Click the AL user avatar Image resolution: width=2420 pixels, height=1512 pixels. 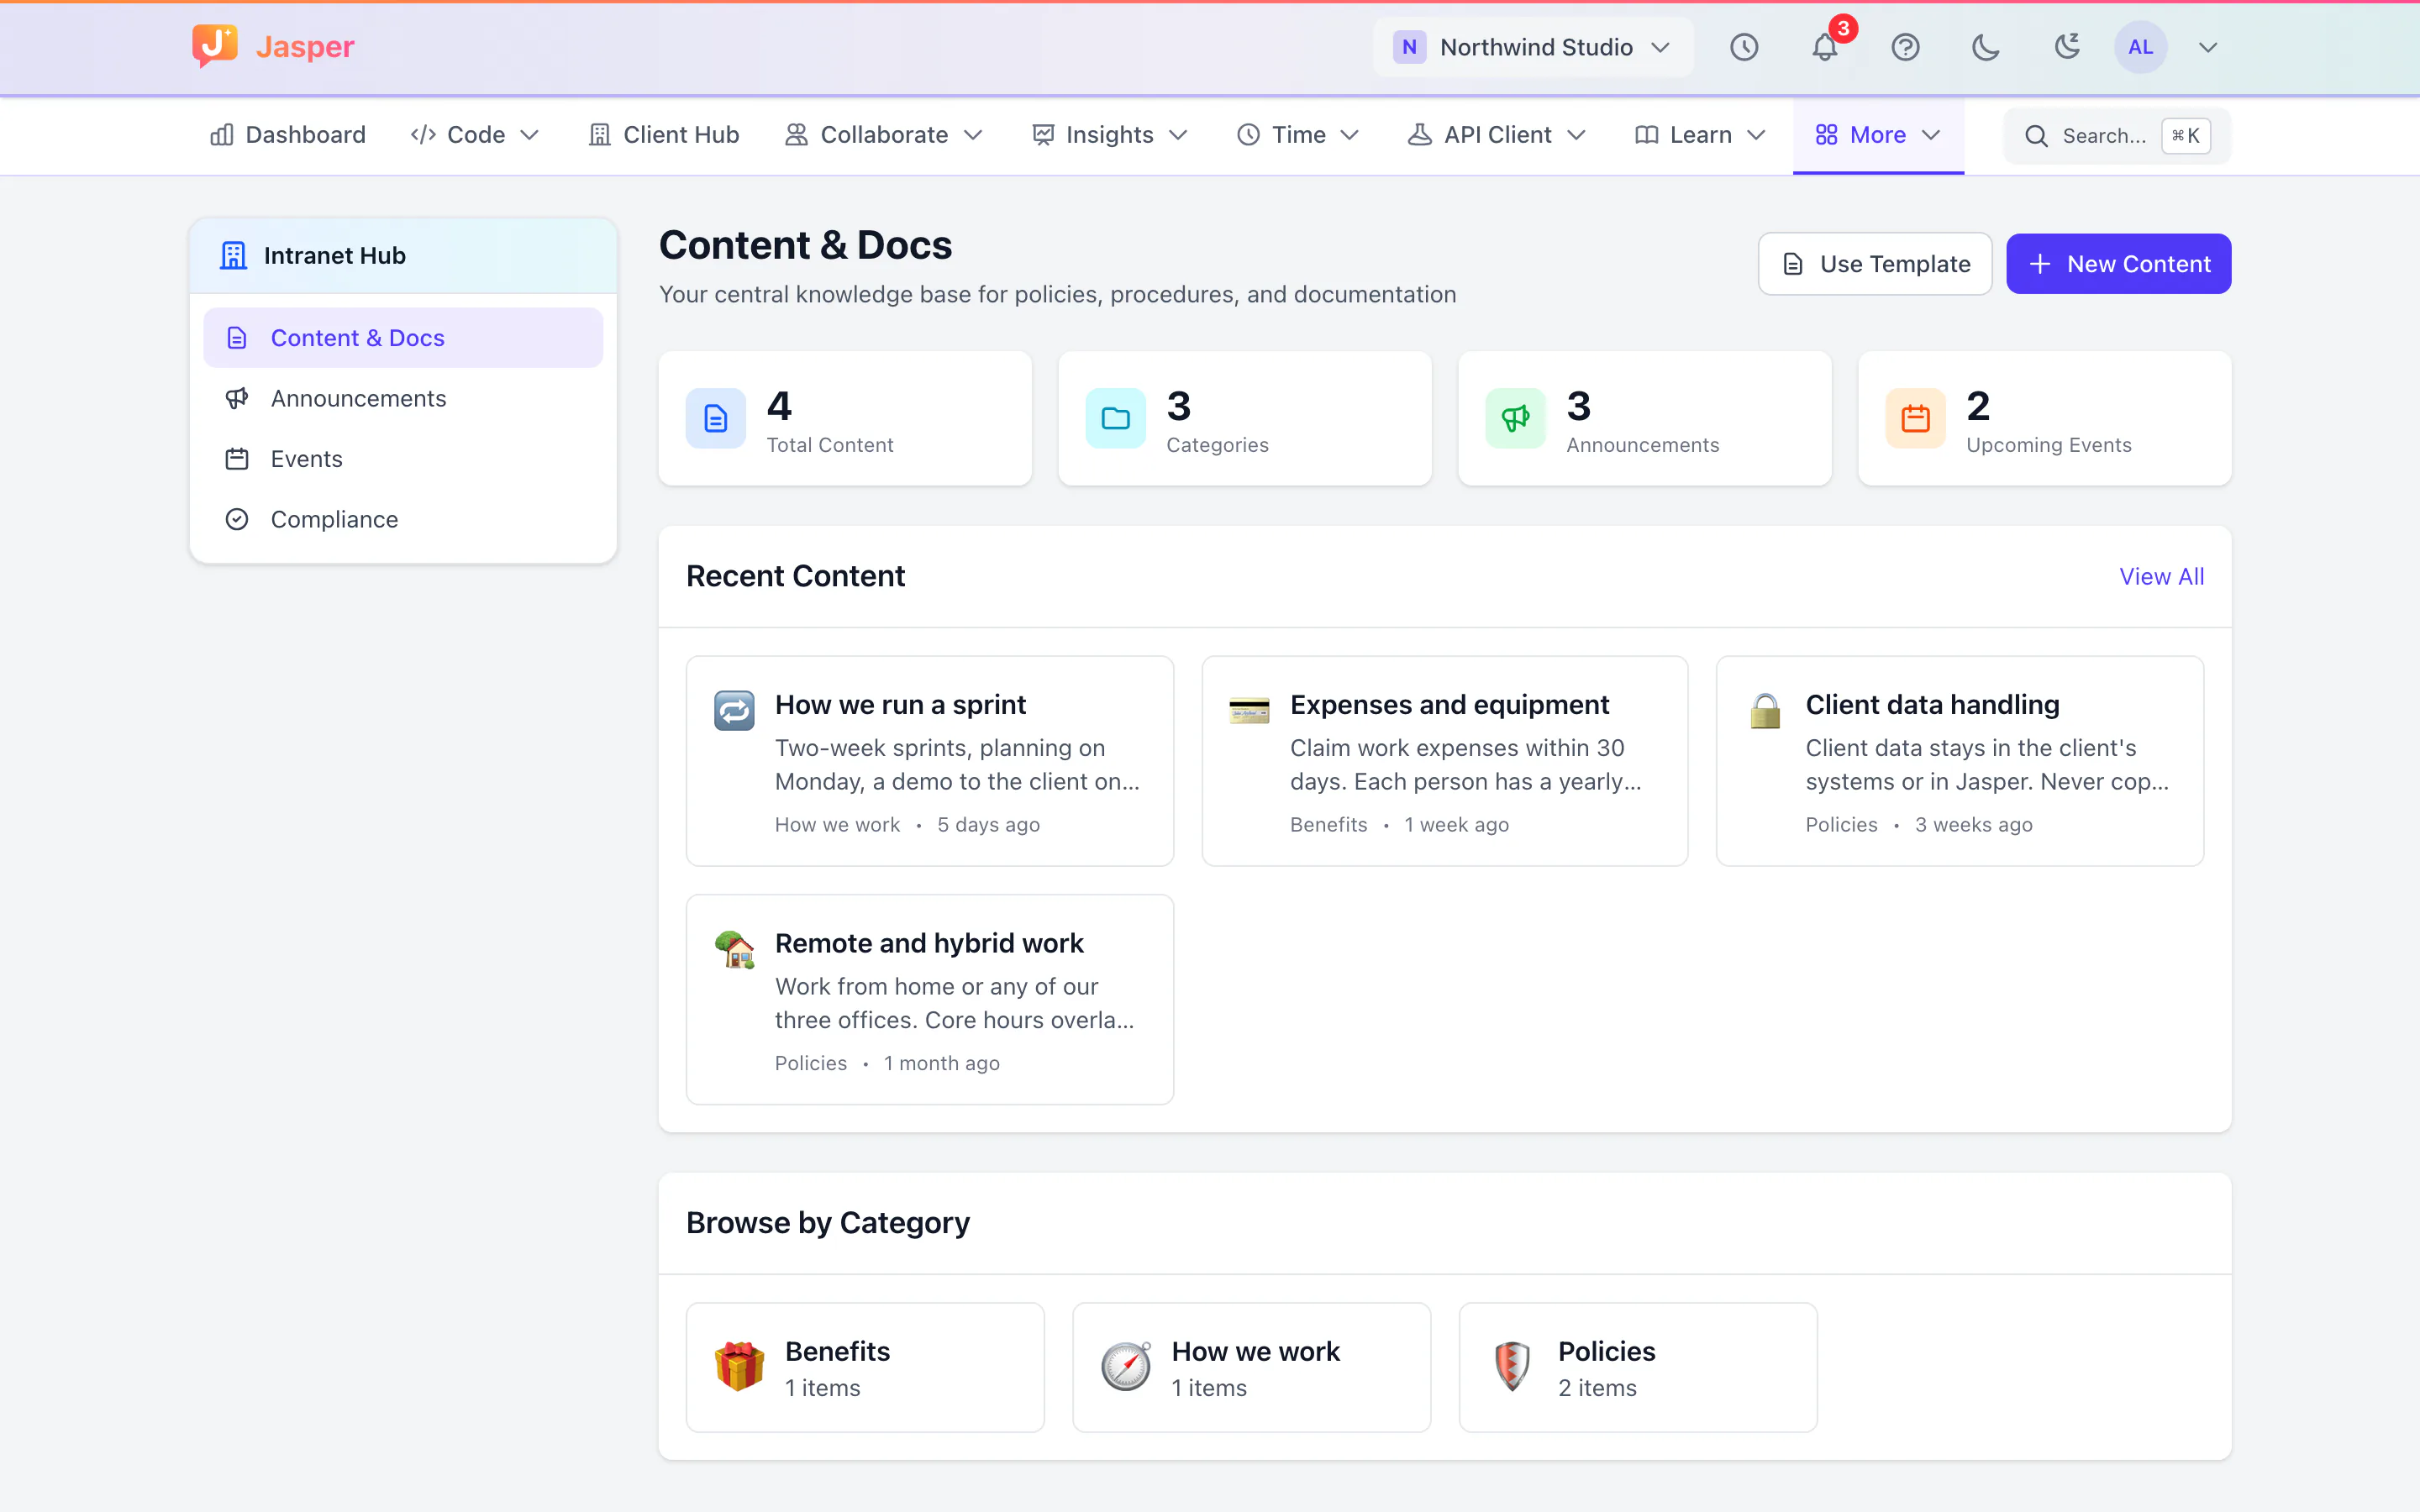click(x=2140, y=47)
